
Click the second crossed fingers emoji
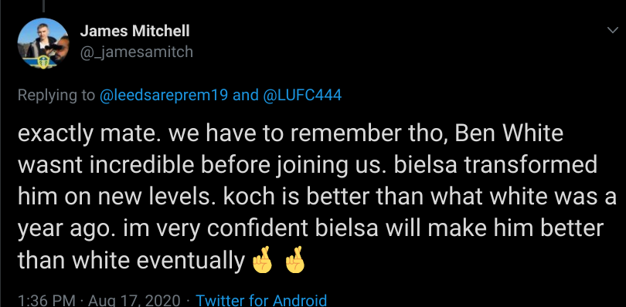coord(295,259)
